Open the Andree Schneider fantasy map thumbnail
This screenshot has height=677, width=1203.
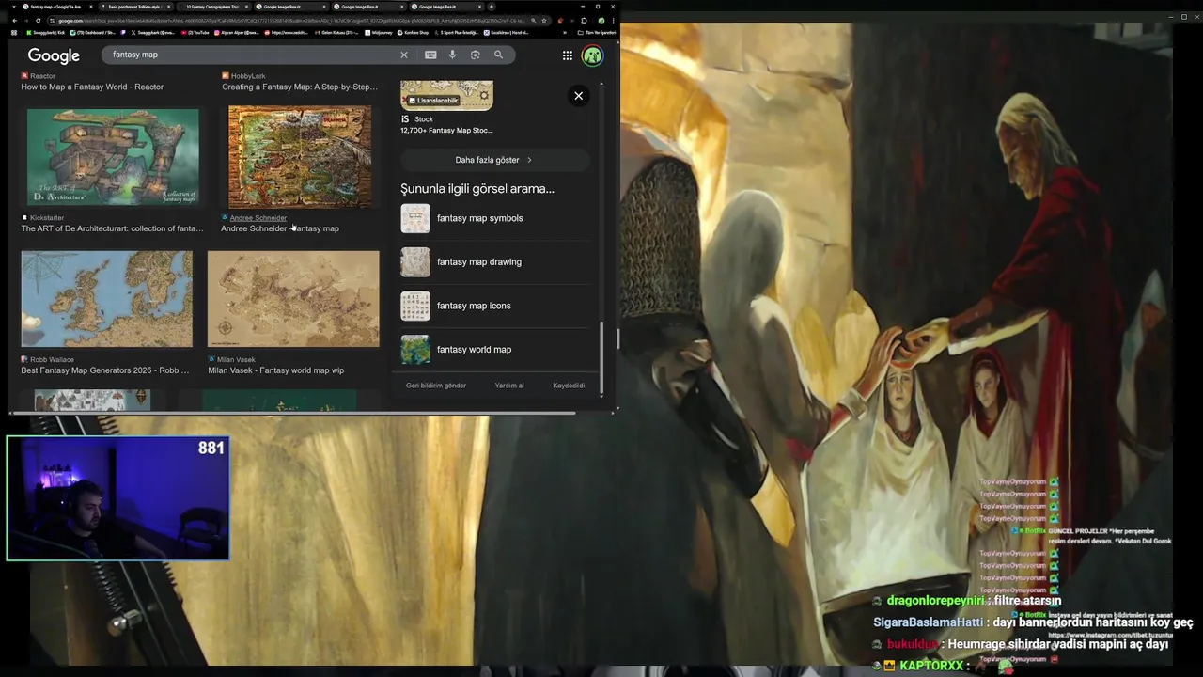[x=300, y=157]
